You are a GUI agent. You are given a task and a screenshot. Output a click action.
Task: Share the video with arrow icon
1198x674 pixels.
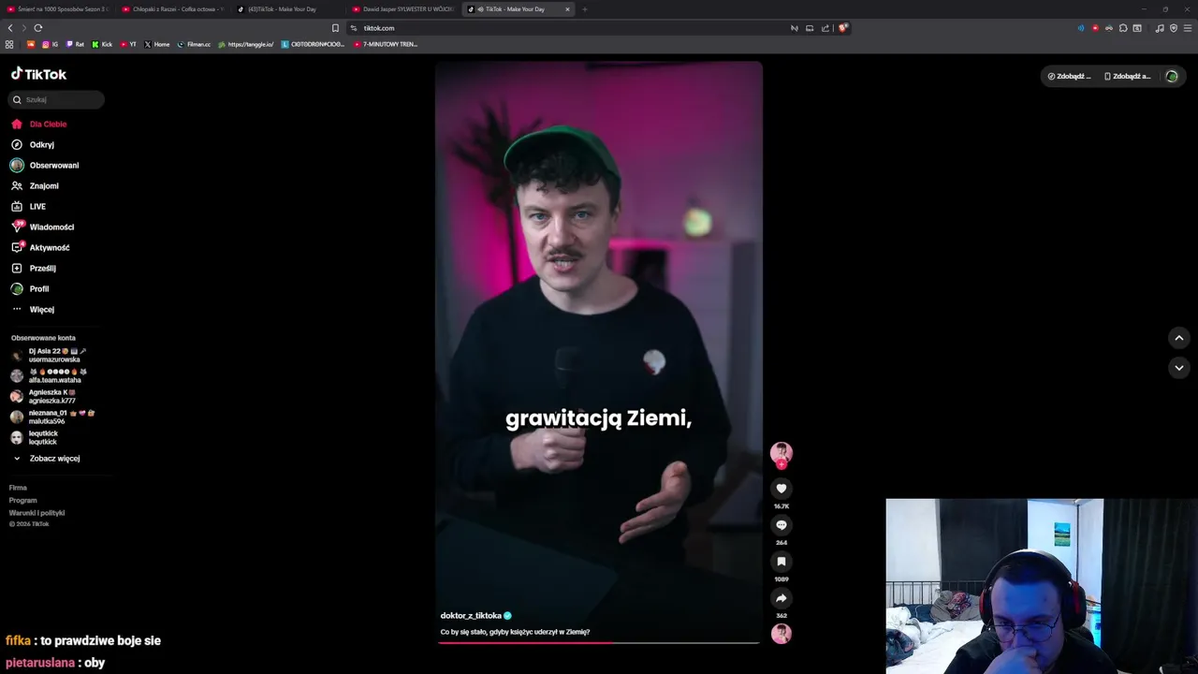pos(782,598)
